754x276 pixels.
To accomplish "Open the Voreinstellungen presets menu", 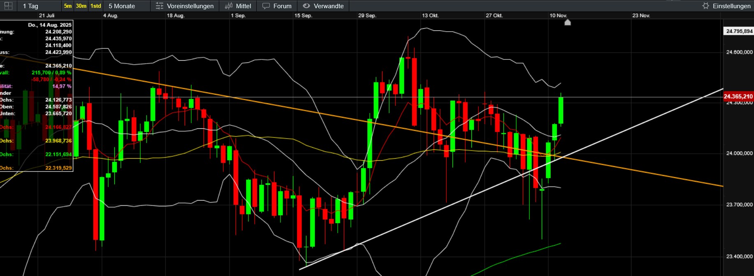I will coord(185,6).
